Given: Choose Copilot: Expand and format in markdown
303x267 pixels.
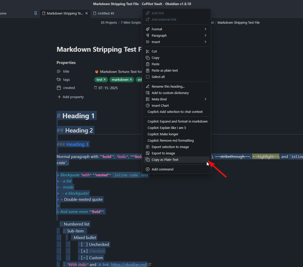Looking at the screenshot, I should pos(177,122).
